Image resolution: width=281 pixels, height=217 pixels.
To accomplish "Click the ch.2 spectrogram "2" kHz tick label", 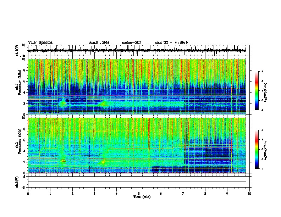I will tap(24, 162).
